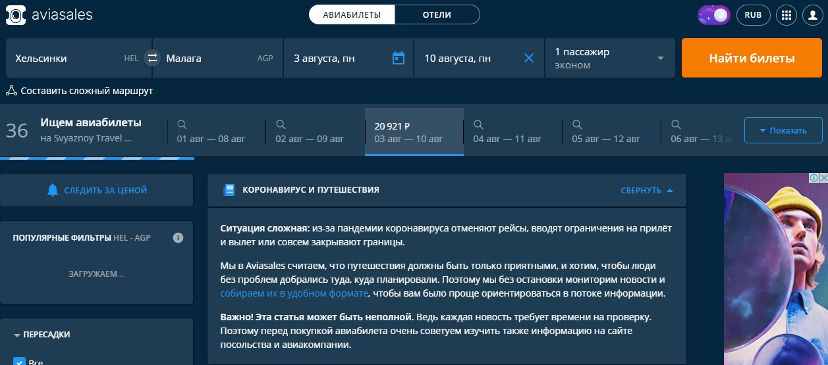This screenshot has width=828, height=365.
Task: Click the complex route triangle icon
Action: [x=11, y=91]
